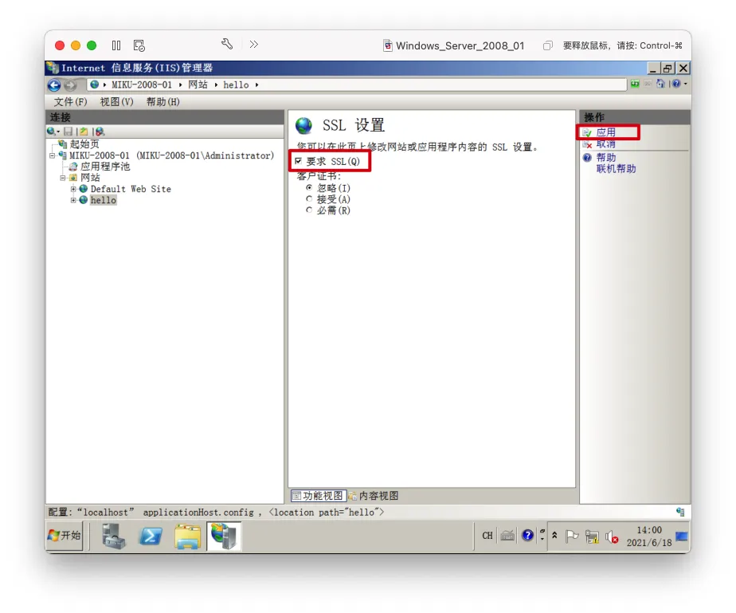This screenshot has height=613, width=736.
Task: Go back with the blue back arrow
Action: 54,85
